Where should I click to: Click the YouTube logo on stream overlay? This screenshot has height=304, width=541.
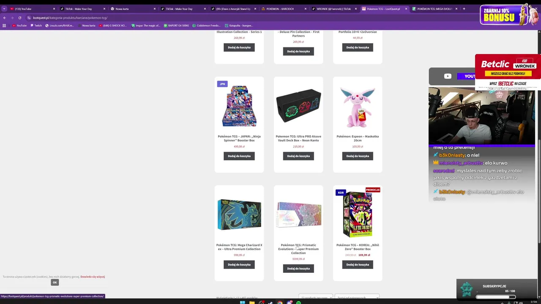(448, 76)
